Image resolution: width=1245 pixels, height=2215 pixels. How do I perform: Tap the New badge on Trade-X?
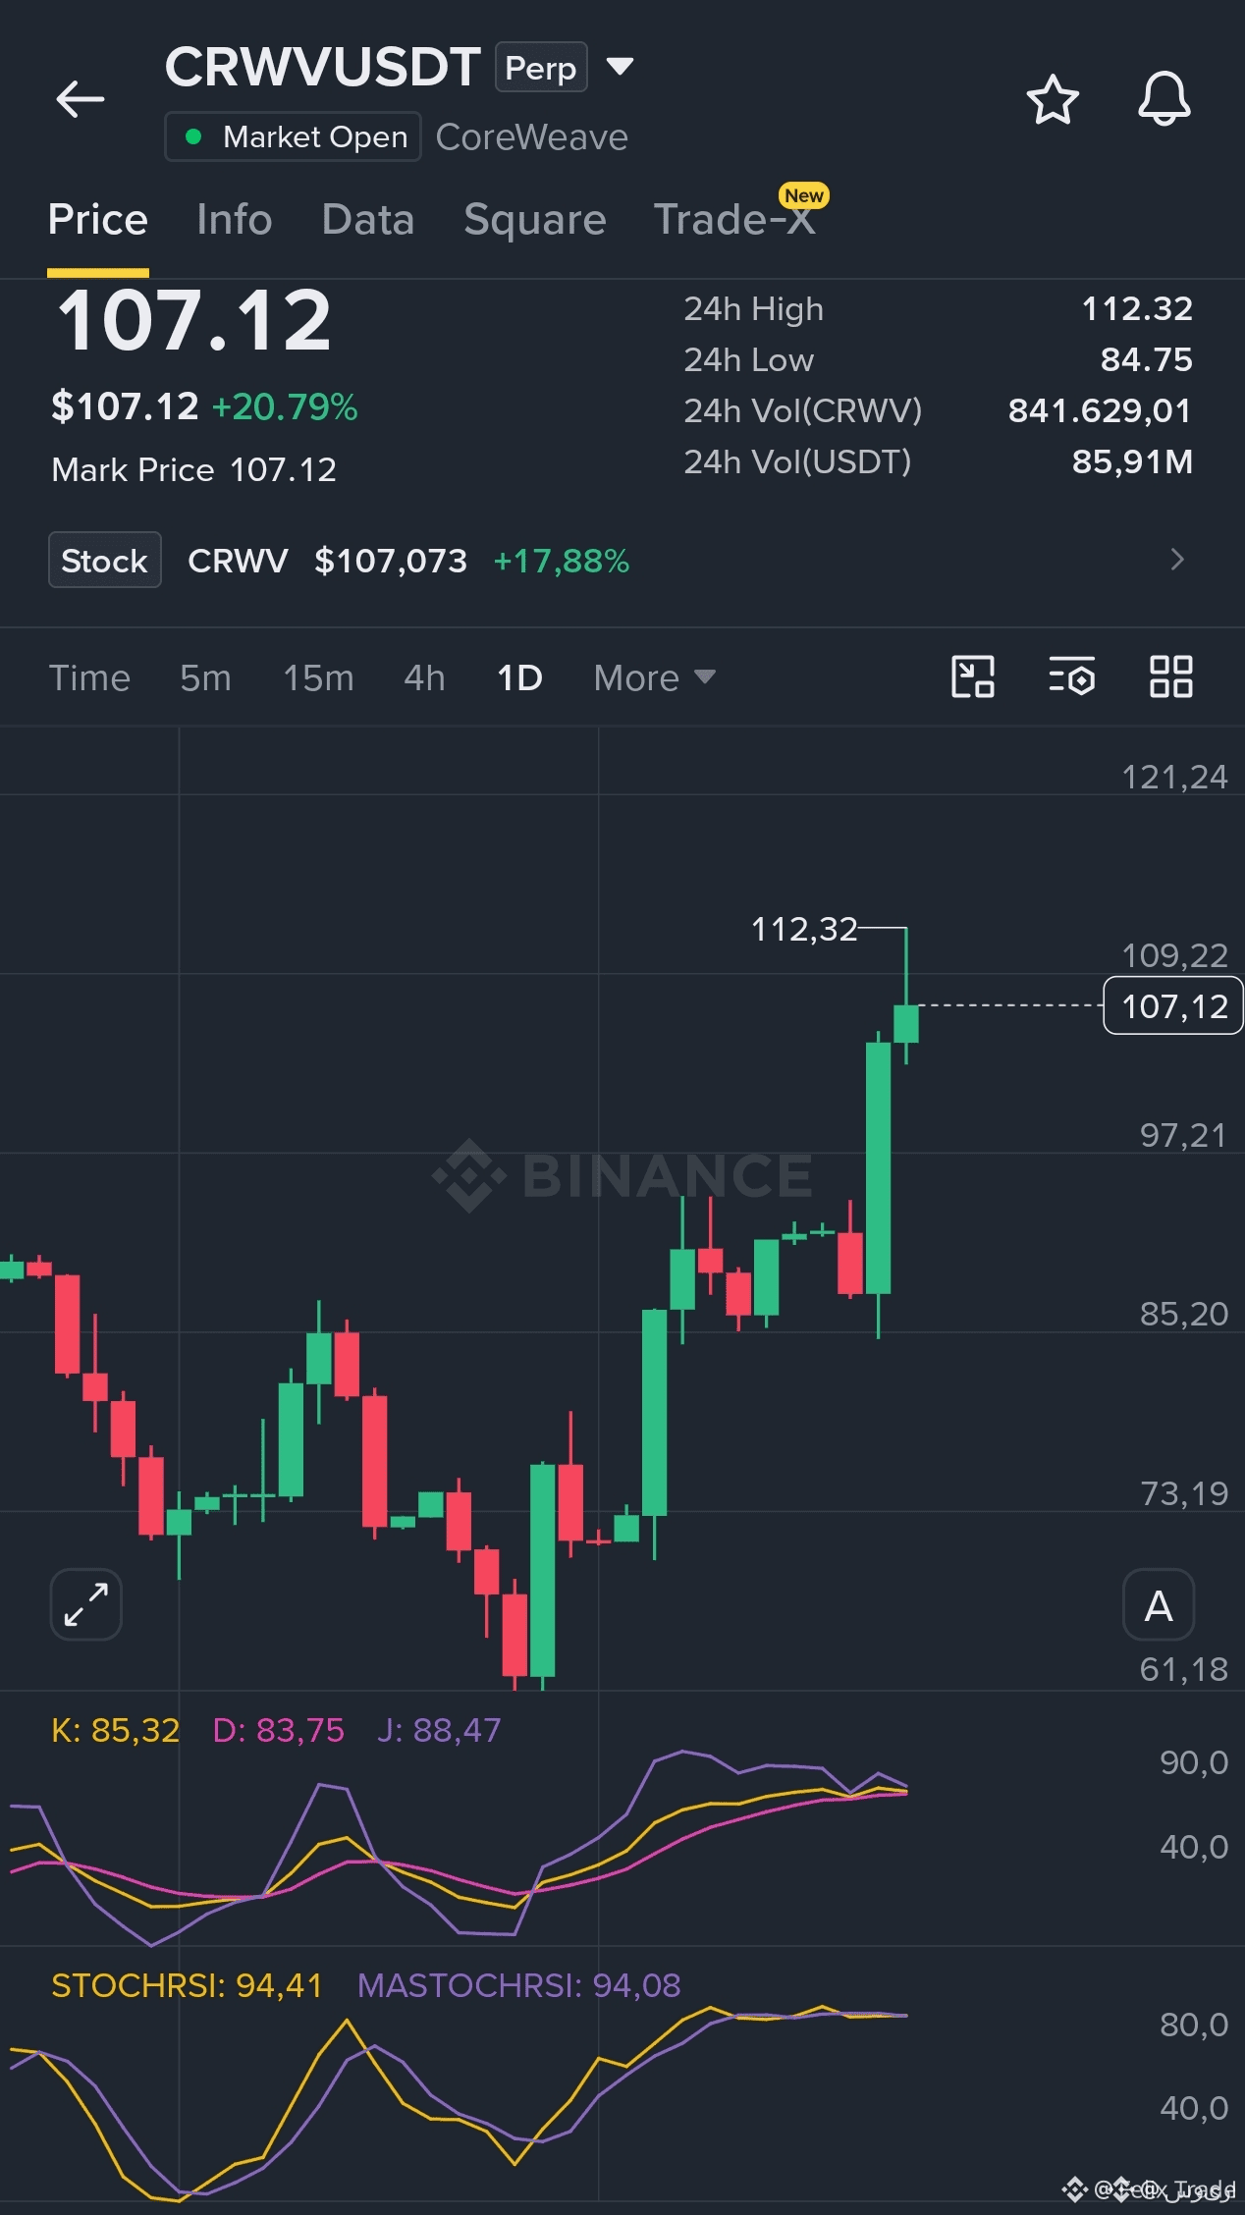(804, 195)
